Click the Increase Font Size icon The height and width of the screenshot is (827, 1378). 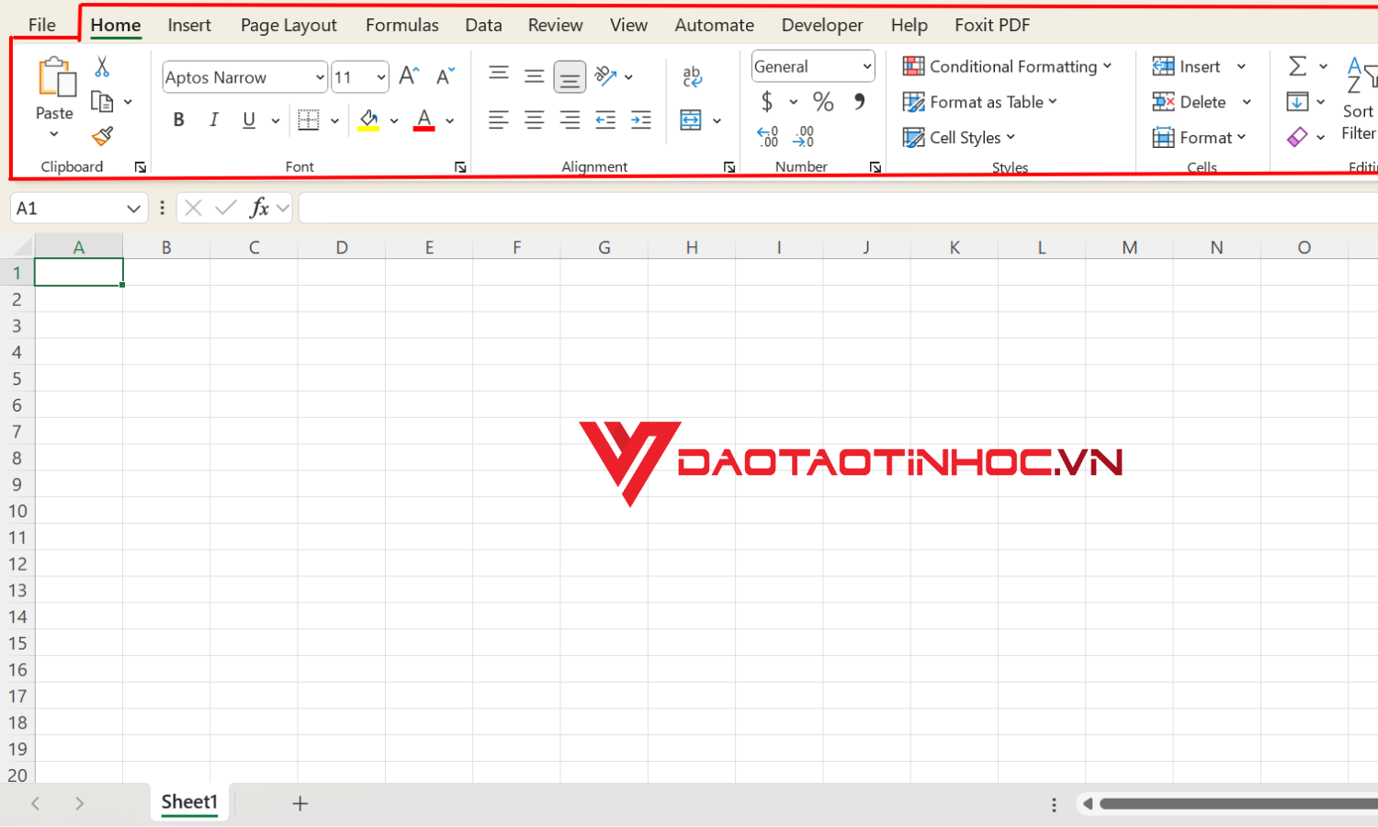click(408, 75)
